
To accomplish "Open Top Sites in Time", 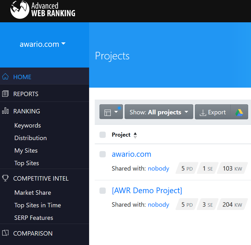I will click(x=38, y=205).
